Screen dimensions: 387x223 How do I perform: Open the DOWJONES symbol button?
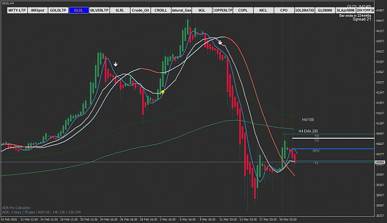click(x=365, y=11)
